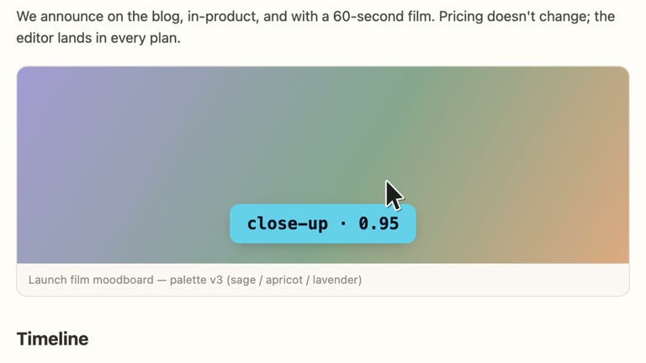Select the Timeline heading

[x=52, y=339]
